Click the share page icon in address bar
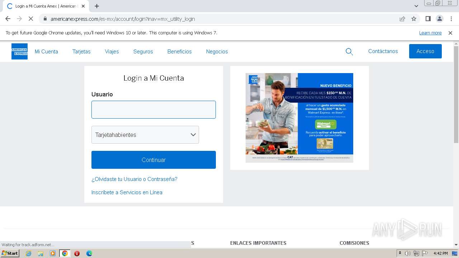 pos(402,19)
